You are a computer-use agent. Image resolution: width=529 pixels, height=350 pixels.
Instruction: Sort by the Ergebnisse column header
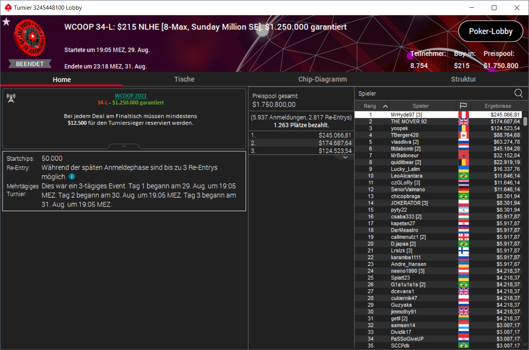(x=498, y=106)
